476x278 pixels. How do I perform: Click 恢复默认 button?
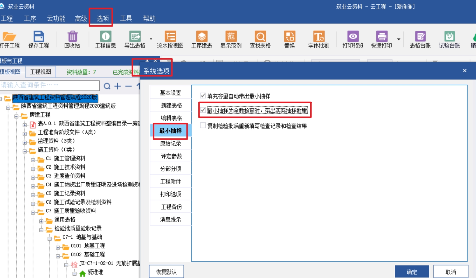pyautogui.click(x=166, y=272)
